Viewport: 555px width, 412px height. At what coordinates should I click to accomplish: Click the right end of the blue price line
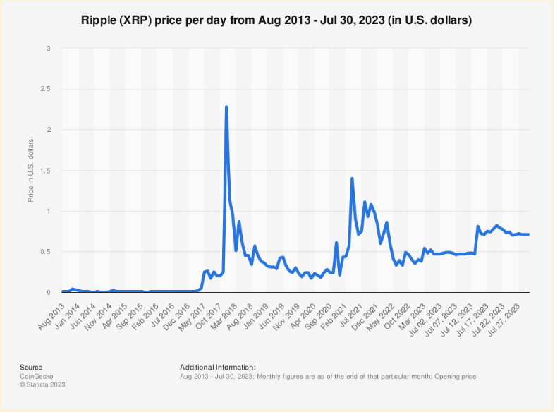click(x=528, y=234)
